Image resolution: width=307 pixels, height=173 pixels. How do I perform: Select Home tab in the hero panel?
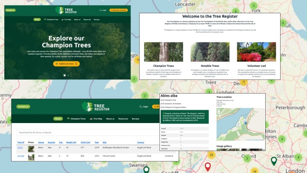pyautogui.click(x=37, y=19)
